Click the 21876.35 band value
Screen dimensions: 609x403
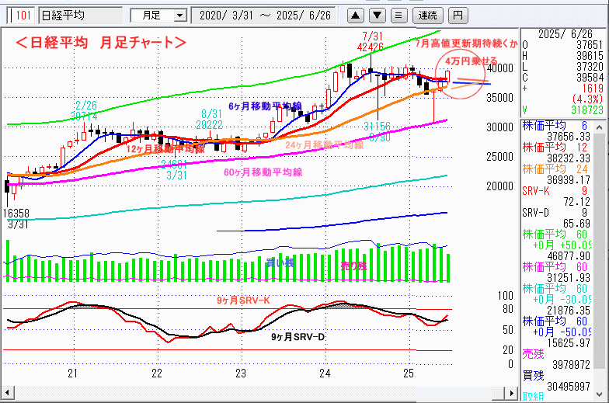click(569, 311)
